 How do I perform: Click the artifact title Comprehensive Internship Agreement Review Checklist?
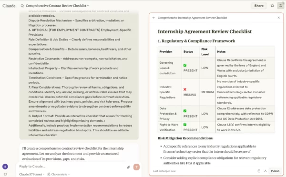coord(192,18)
